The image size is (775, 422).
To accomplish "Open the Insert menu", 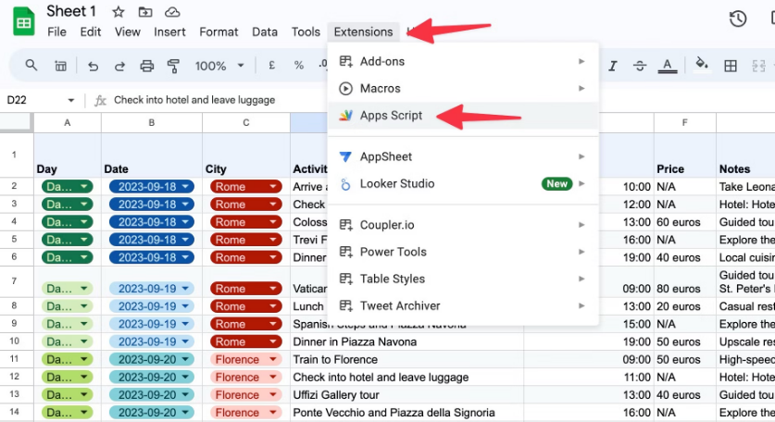I will [169, 32].
